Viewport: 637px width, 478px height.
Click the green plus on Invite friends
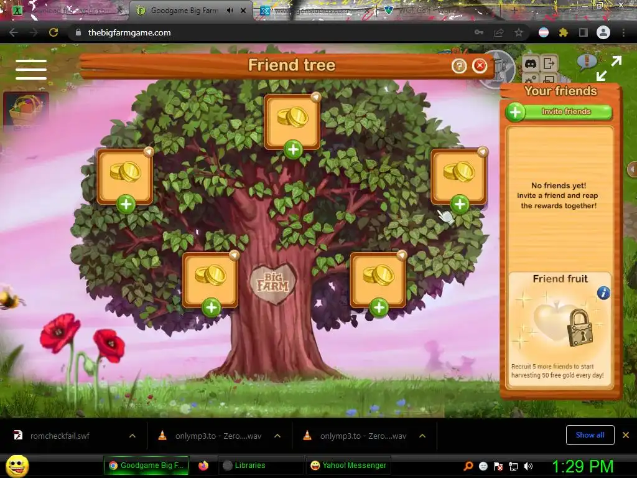(x=516, y=112)
